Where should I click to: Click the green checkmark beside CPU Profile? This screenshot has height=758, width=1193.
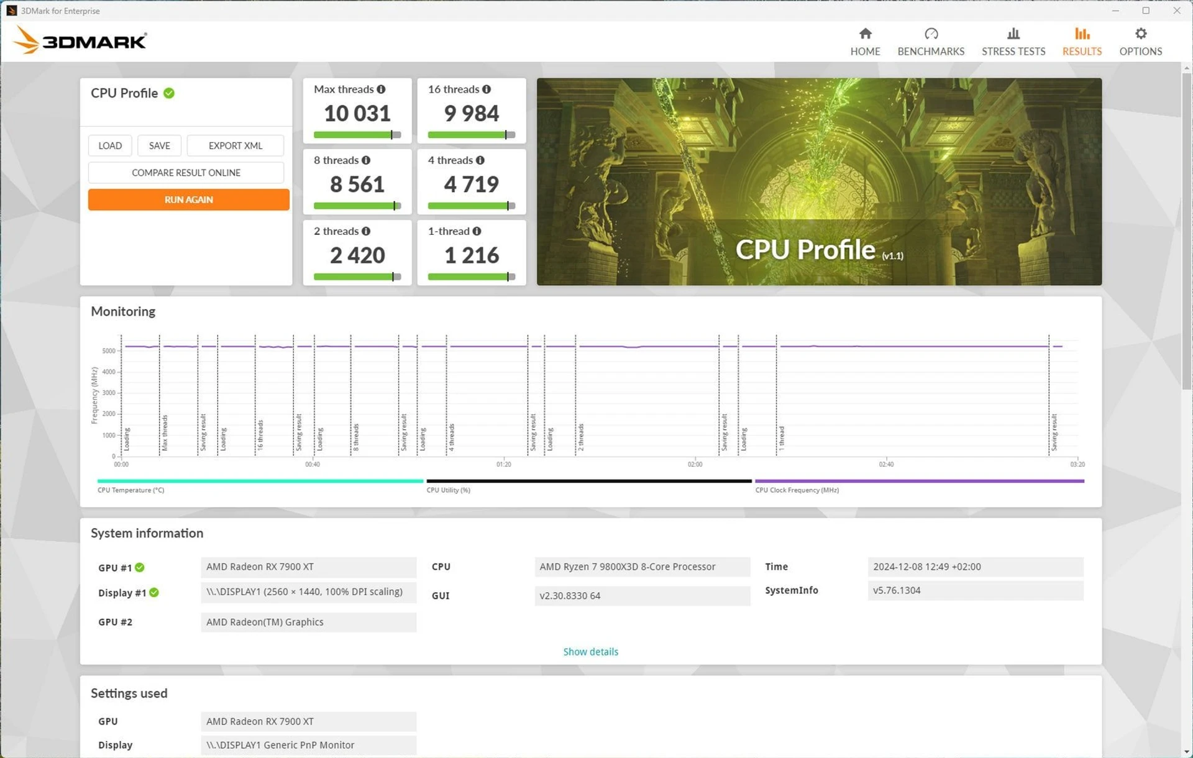click(x=169, y=93)
